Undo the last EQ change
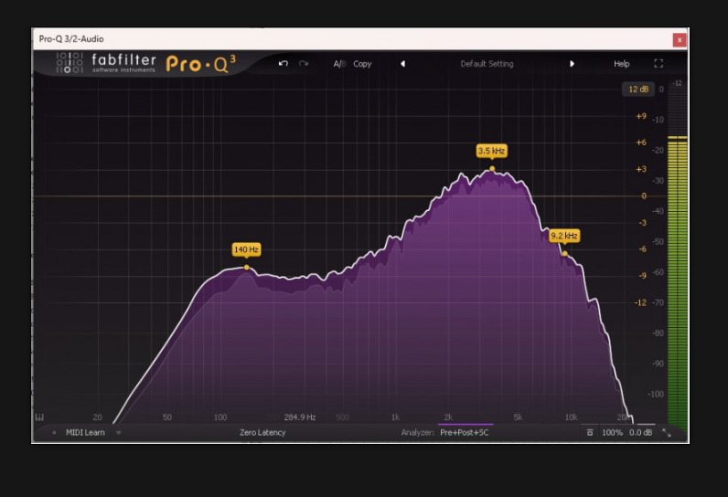The width and height of the screenshot is (728, 497). click(284, 64)
